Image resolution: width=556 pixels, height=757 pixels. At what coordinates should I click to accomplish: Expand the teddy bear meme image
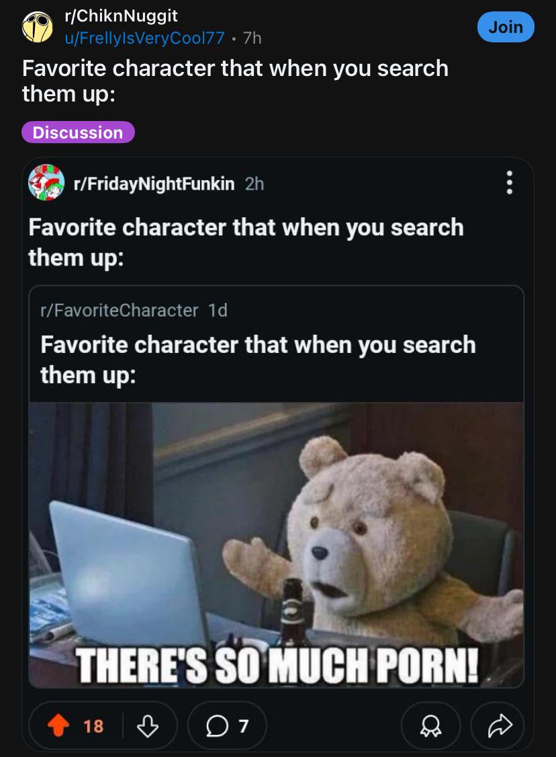point(276,545)
